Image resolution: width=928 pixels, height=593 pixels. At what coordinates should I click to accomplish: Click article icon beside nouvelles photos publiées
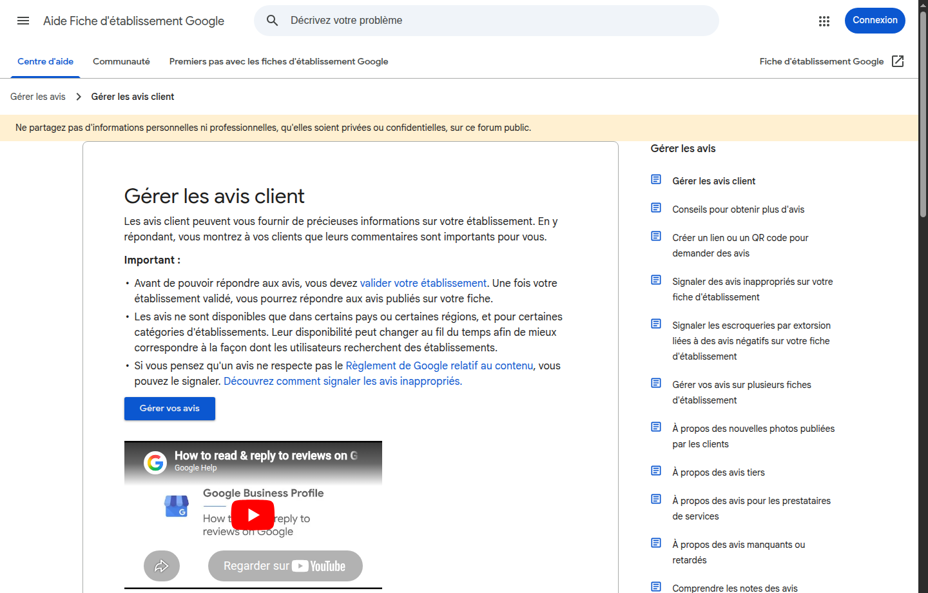click(656, 427)
